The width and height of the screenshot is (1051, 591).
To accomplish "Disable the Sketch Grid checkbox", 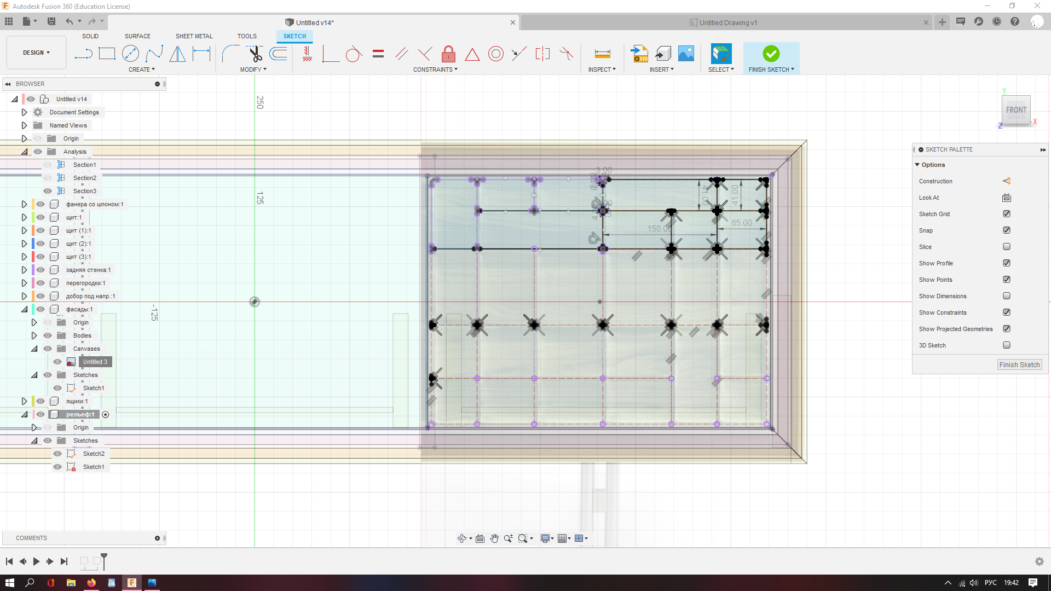I will click(x=1006, y=214).
